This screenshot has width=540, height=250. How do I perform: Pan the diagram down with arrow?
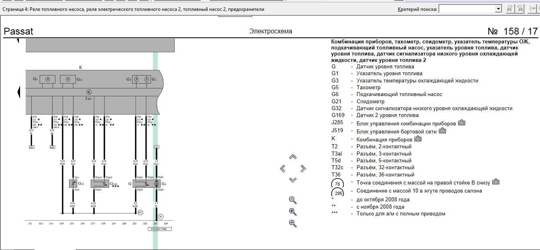pyautogui.click(x=293, y=180)
